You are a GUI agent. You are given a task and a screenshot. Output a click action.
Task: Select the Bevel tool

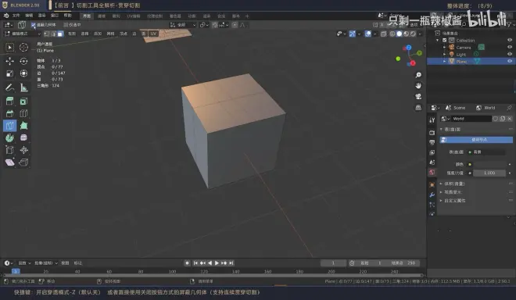click(x=9, y=113)
